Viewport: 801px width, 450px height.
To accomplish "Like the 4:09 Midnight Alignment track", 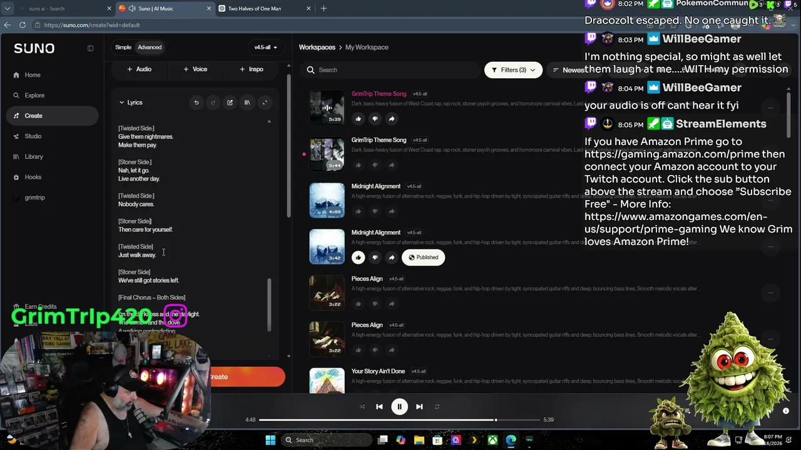I will click(x=358, y=211).
